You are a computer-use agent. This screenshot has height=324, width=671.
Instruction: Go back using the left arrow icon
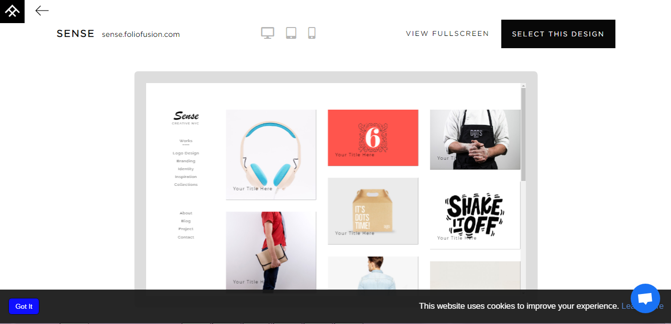pyautogui.click(x=42, y=10)
